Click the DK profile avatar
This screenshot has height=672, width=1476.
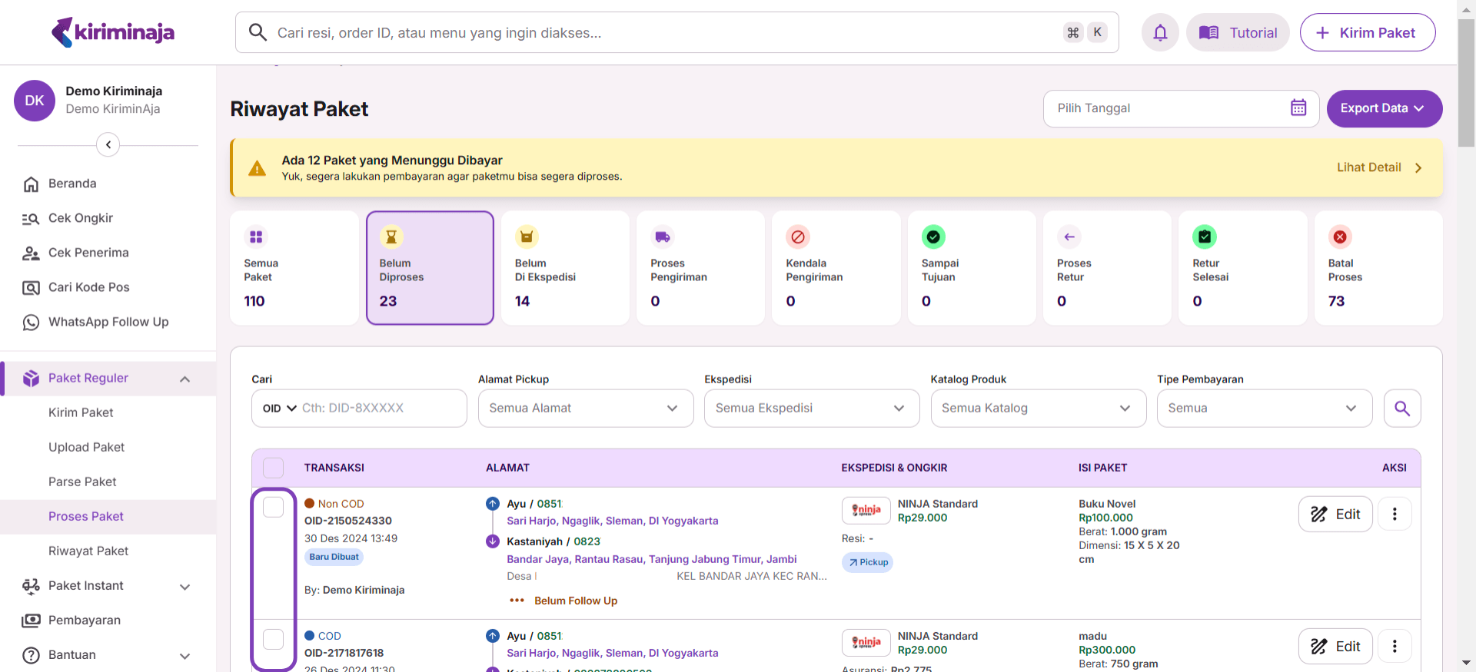coord(35,101)
